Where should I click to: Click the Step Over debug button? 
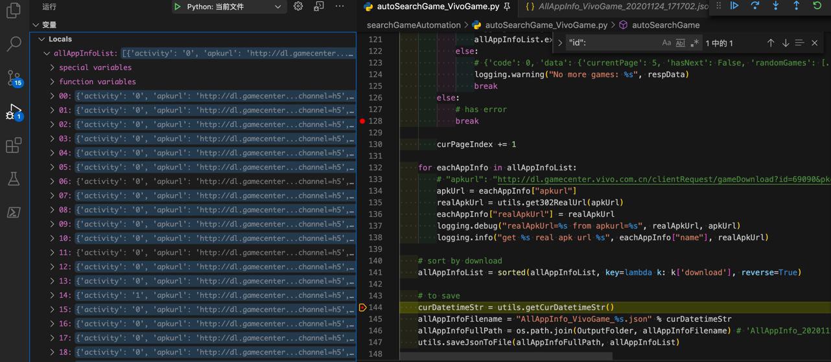tap(755, 6)
